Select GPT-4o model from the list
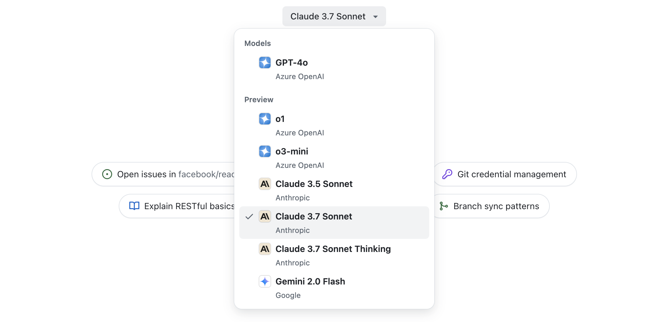 click(334, 69)
